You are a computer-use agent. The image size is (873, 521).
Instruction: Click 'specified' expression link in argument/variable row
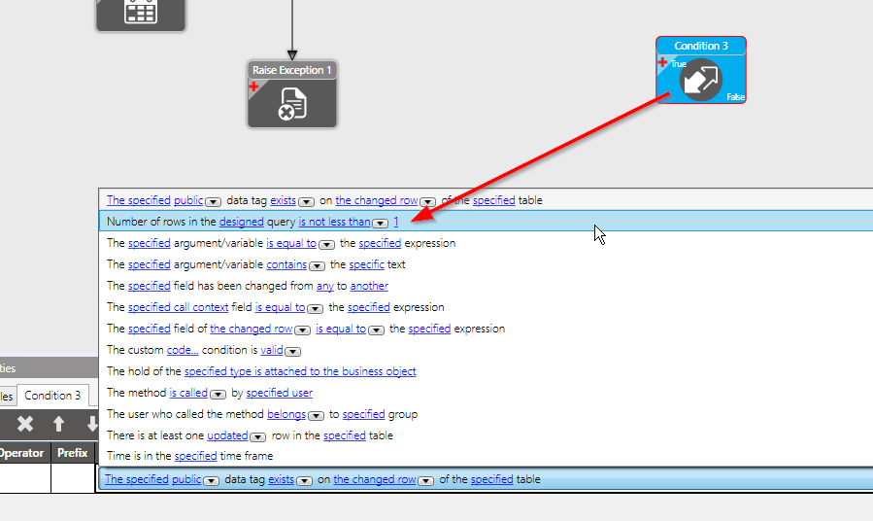tap(380, 243)
